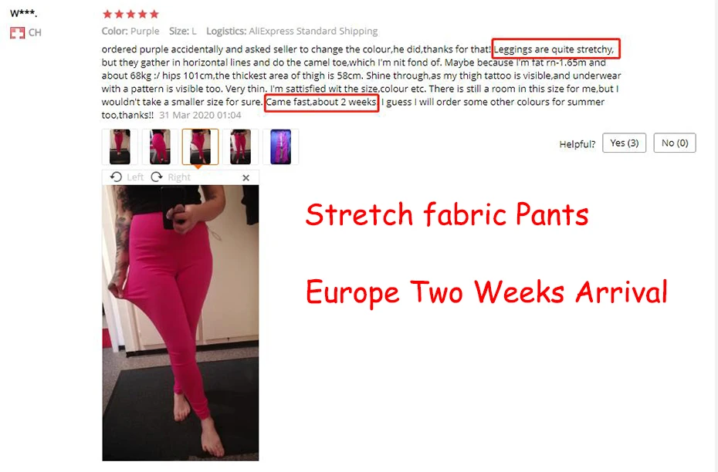Open the first review photo thumbnail
Image resolution: width=718 pixels, height=472 pixels.
click(x=120, y=147)
